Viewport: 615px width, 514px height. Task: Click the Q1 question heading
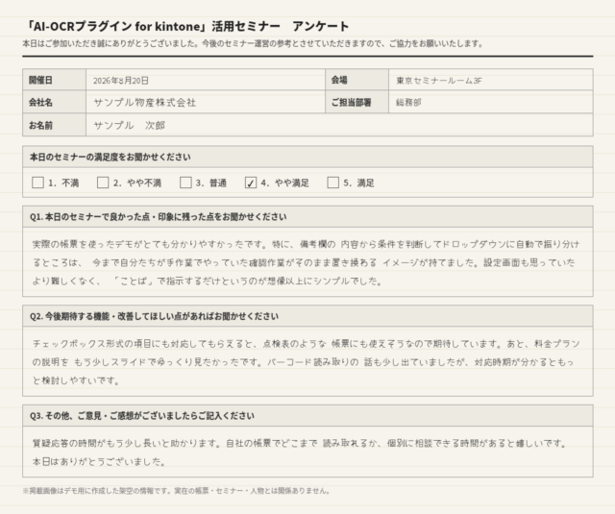click(158, 217)
